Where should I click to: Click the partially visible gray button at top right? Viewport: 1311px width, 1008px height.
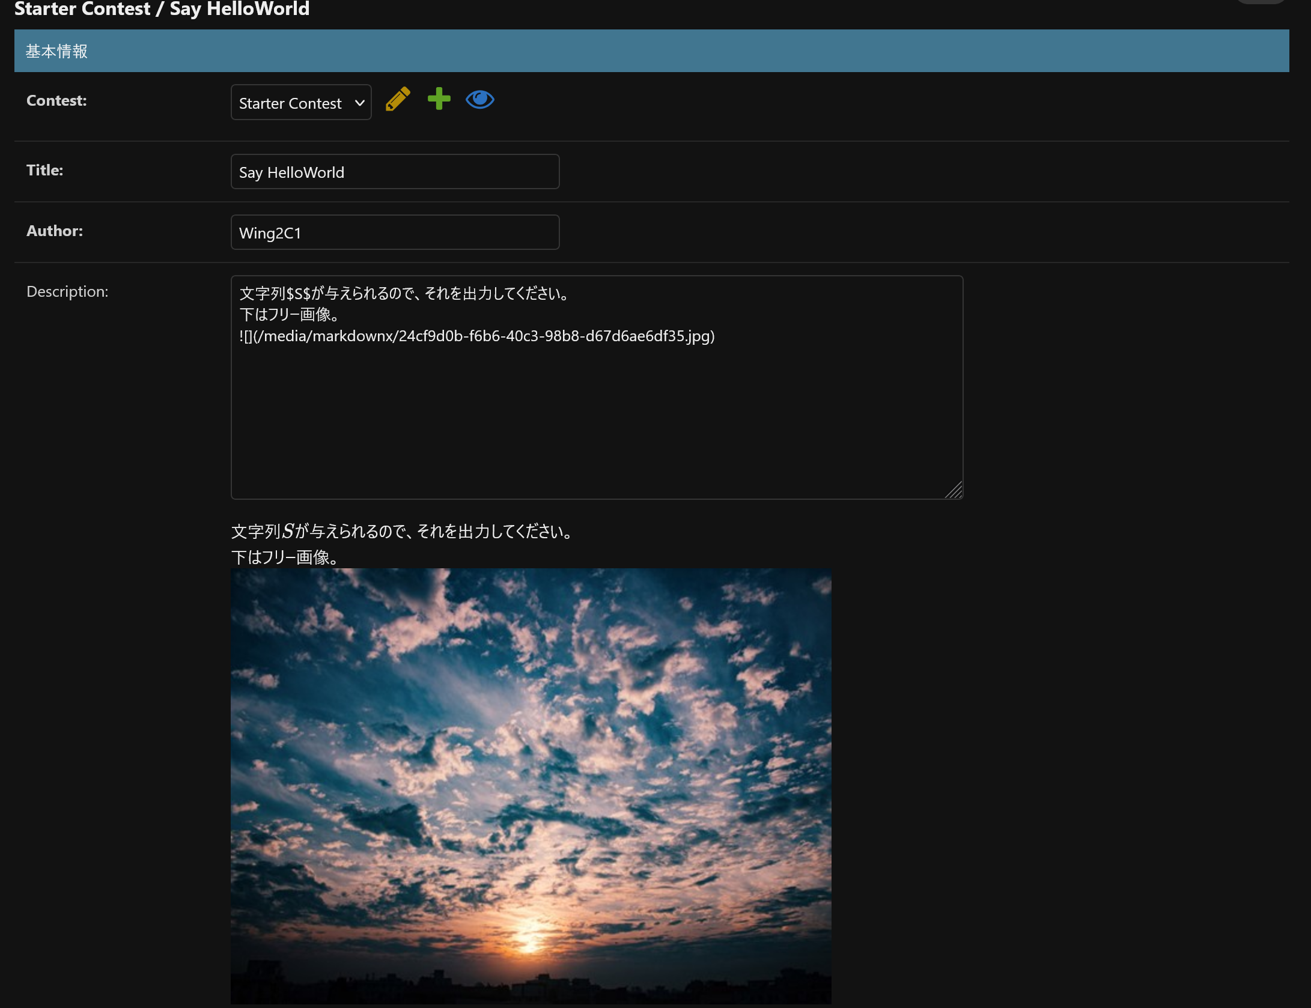[1261, 2]
